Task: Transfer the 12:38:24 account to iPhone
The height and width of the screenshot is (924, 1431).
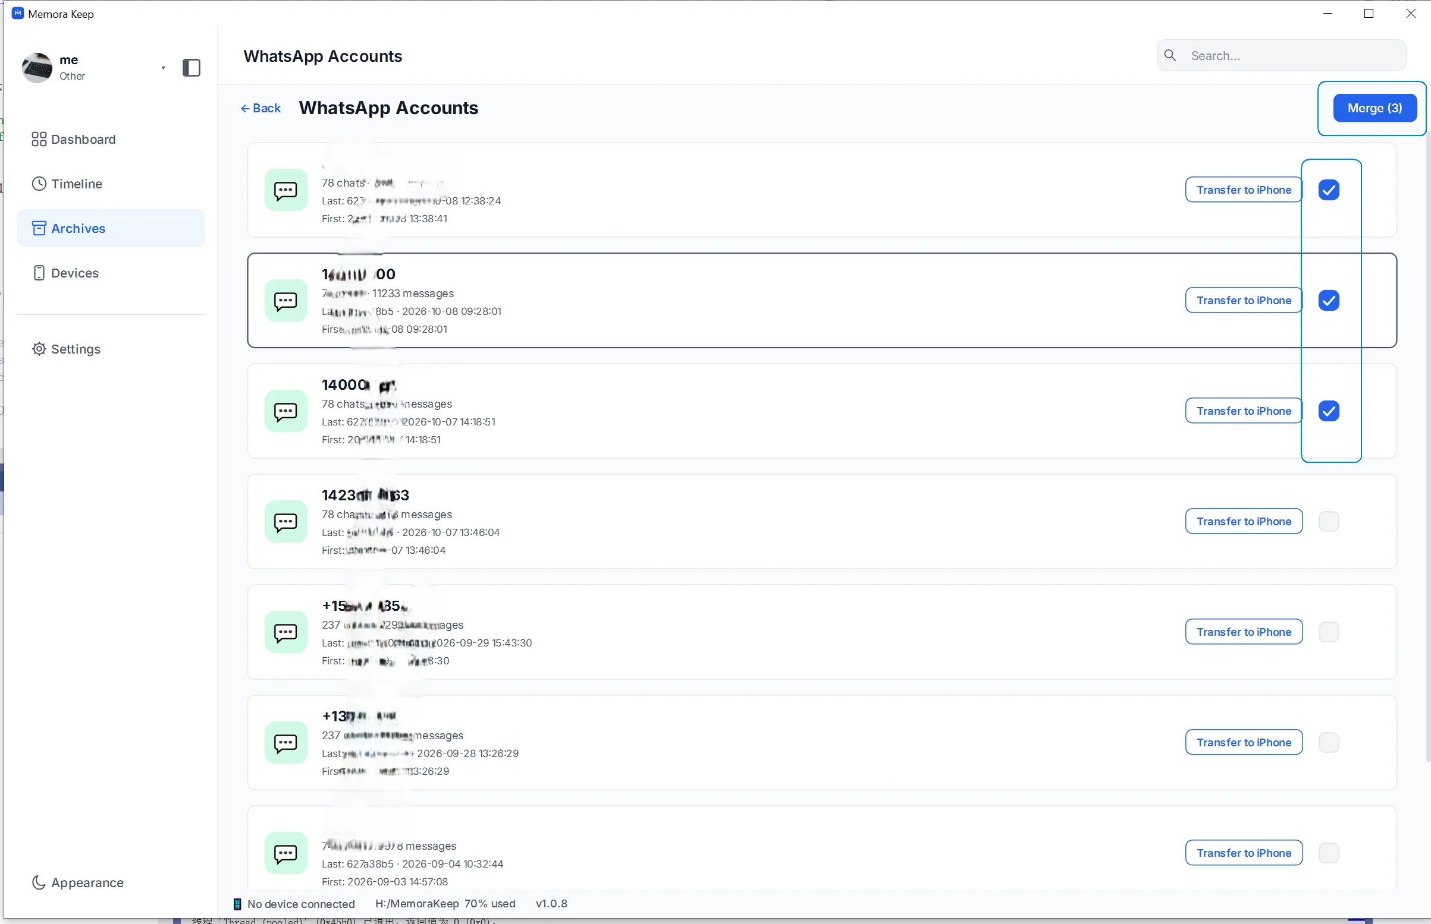Action: pyautogui.click(x=1243, y=190)
